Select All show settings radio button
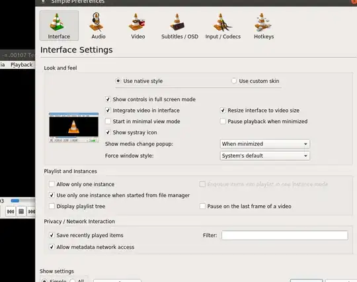Image resolution: width=357 pixels, height=282 pixels. (73, 281)
